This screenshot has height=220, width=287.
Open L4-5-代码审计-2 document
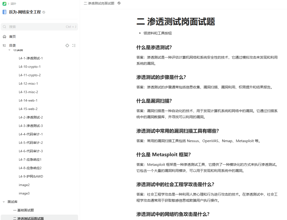pos(31,143)
